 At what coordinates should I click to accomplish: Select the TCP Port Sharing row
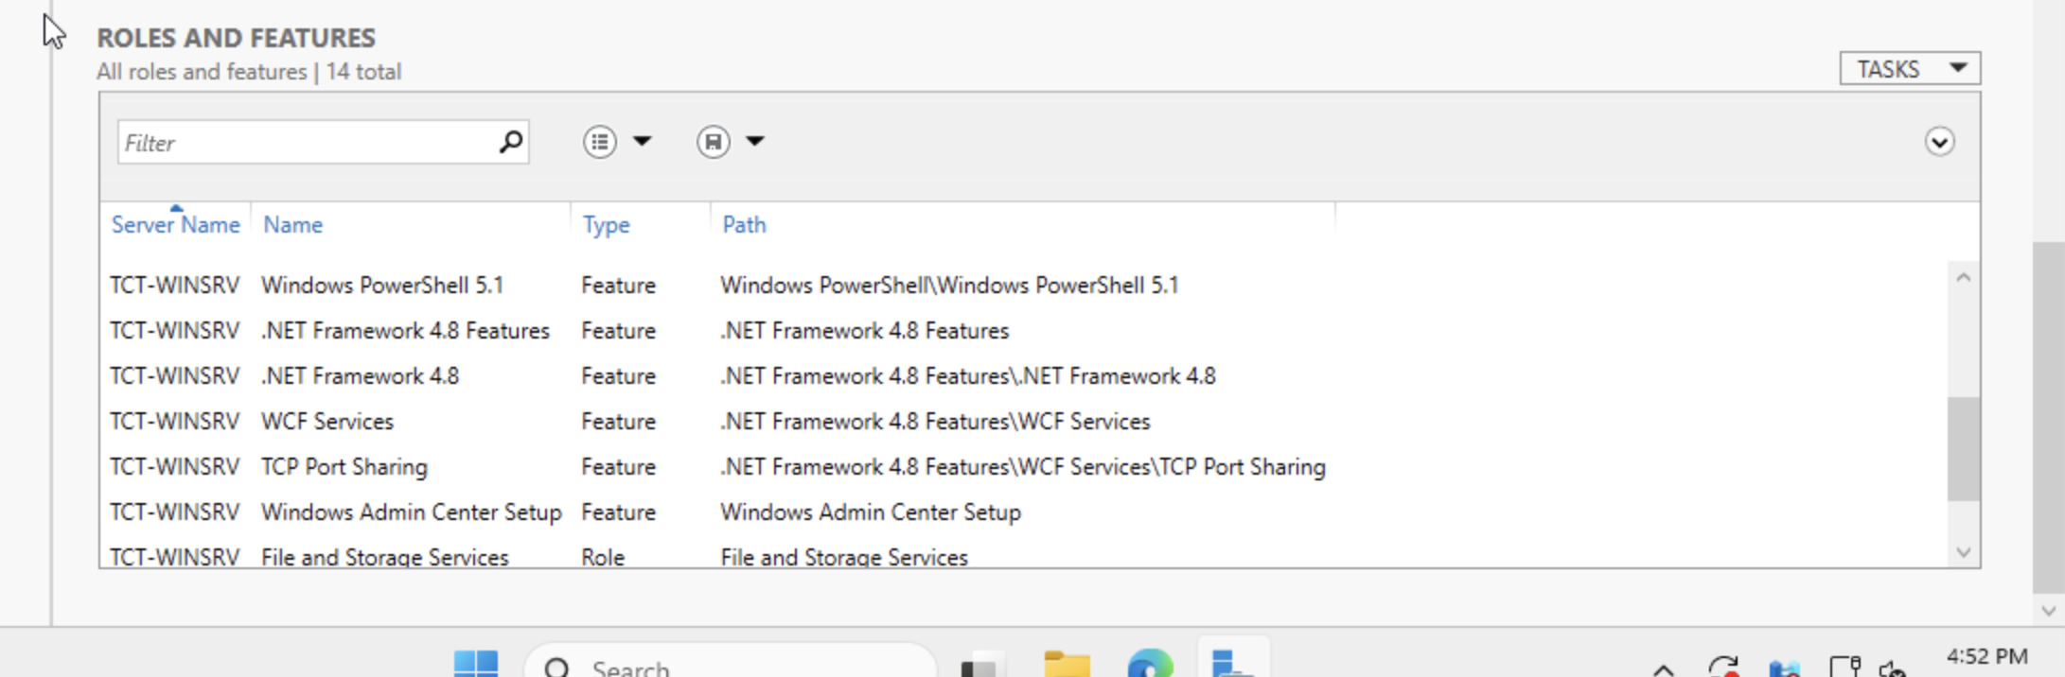[1022, 467]
